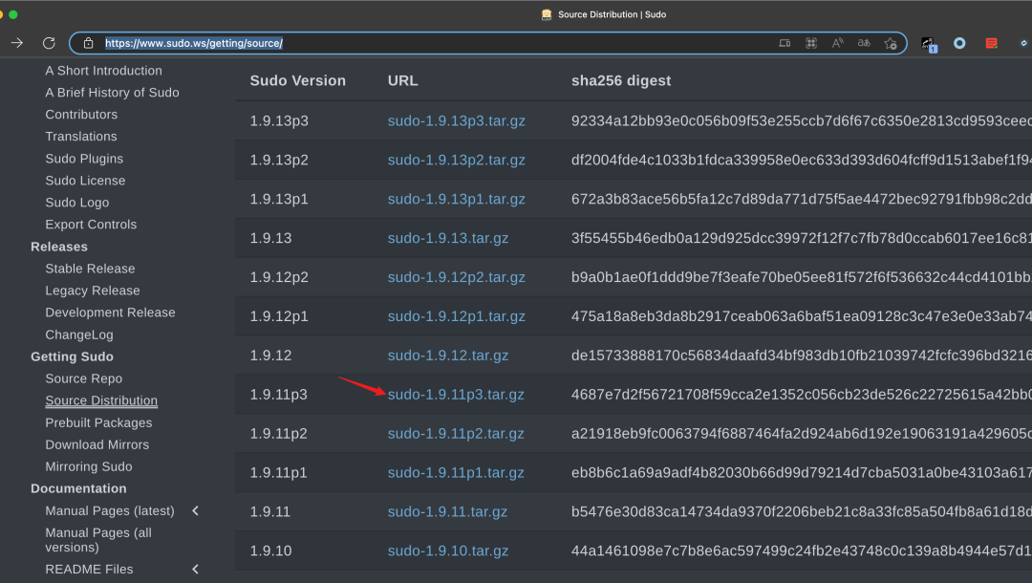
Task: Download sudo-1.9.12.tar.gz
Action: pyautogui.click(x=447, y=356)
